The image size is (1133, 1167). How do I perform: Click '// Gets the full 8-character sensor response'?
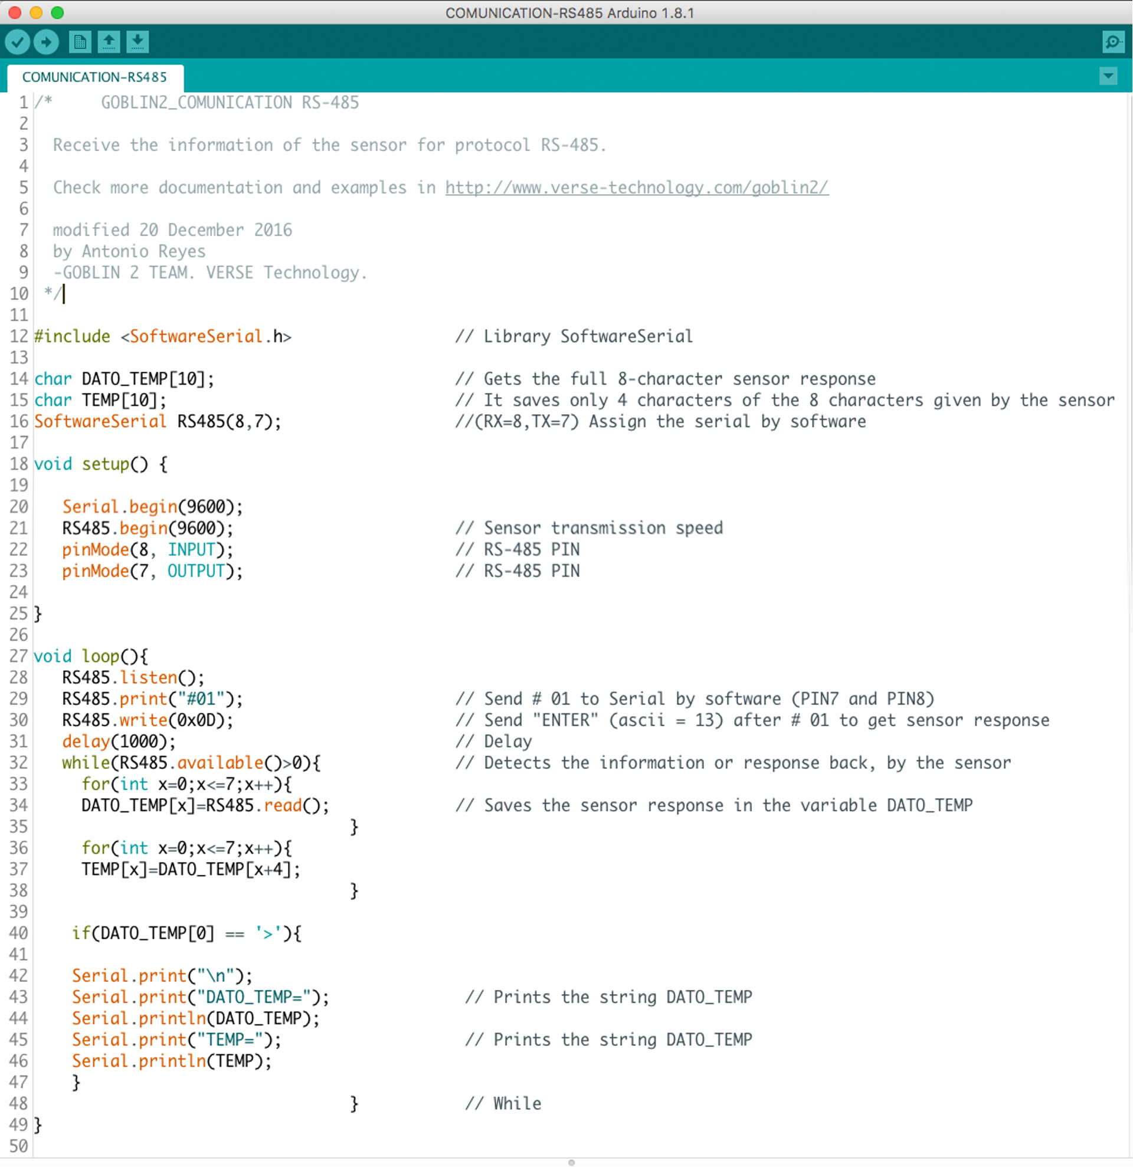666,379
